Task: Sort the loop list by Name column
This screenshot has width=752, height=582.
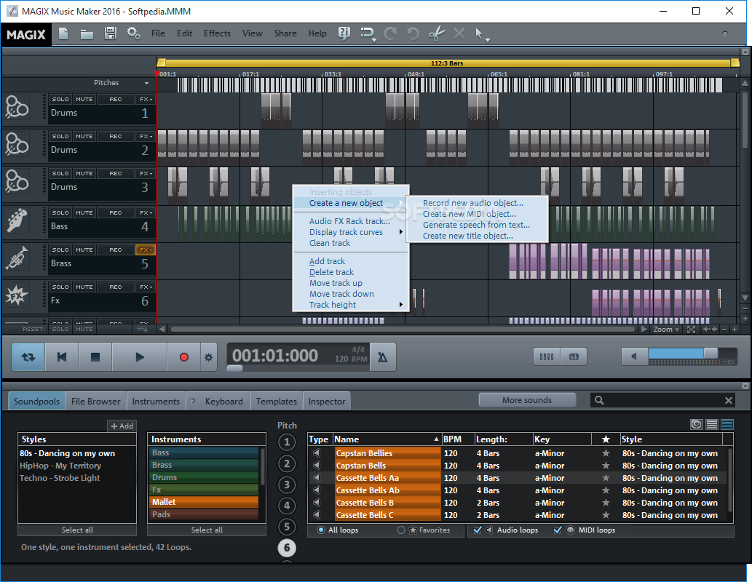Action: [387, 439]
